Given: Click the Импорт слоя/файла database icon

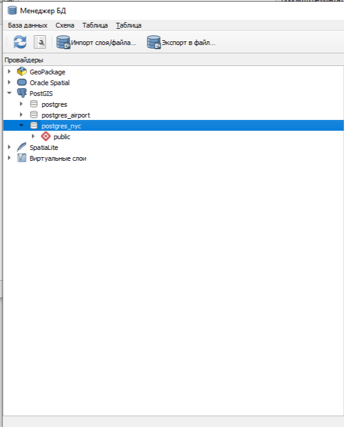Looking at the screenshot, I should point(64,42).
